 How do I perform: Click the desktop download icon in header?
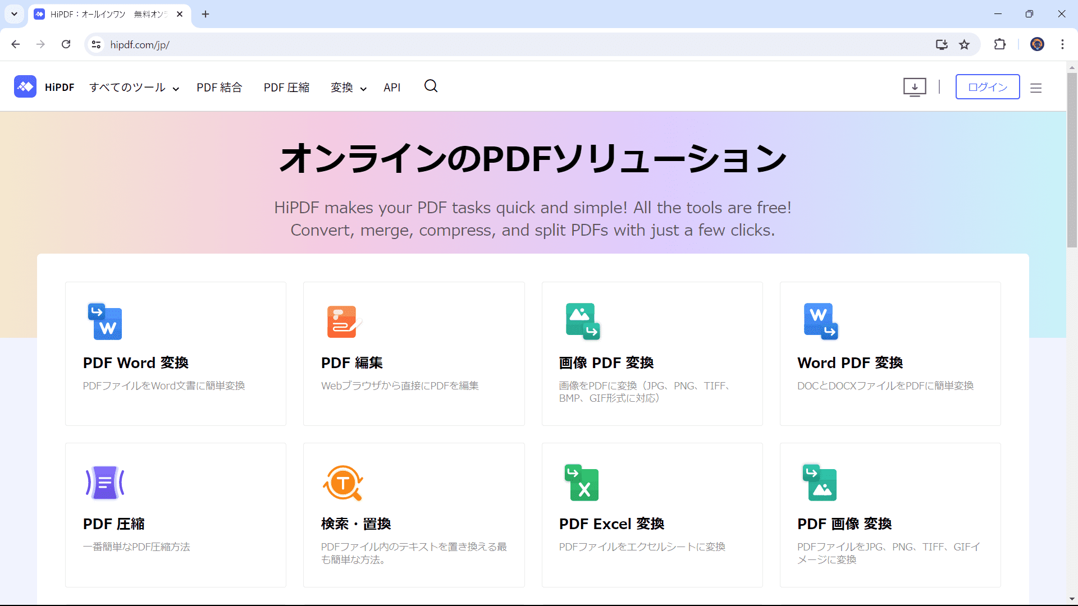(x=915, y=87)
